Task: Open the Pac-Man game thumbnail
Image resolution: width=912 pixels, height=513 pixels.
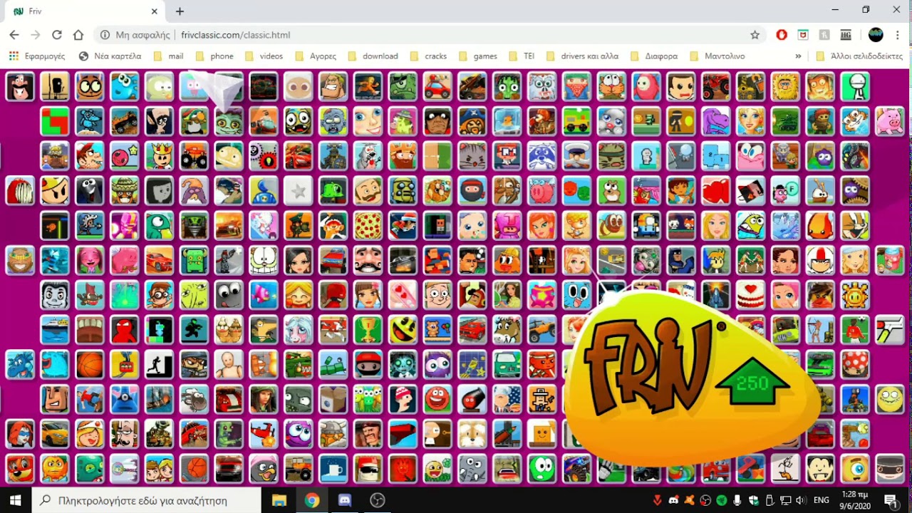Action: [x=403, y=330]
